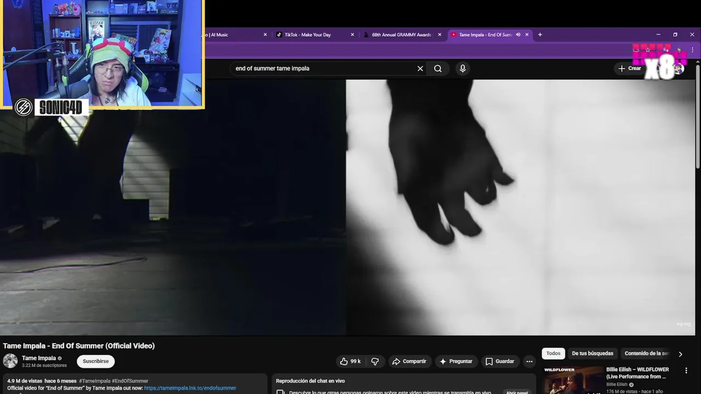This screenshot has width=701, height=394.
Task: Open more actions with the three-dot button
Action: coord(529,361)
